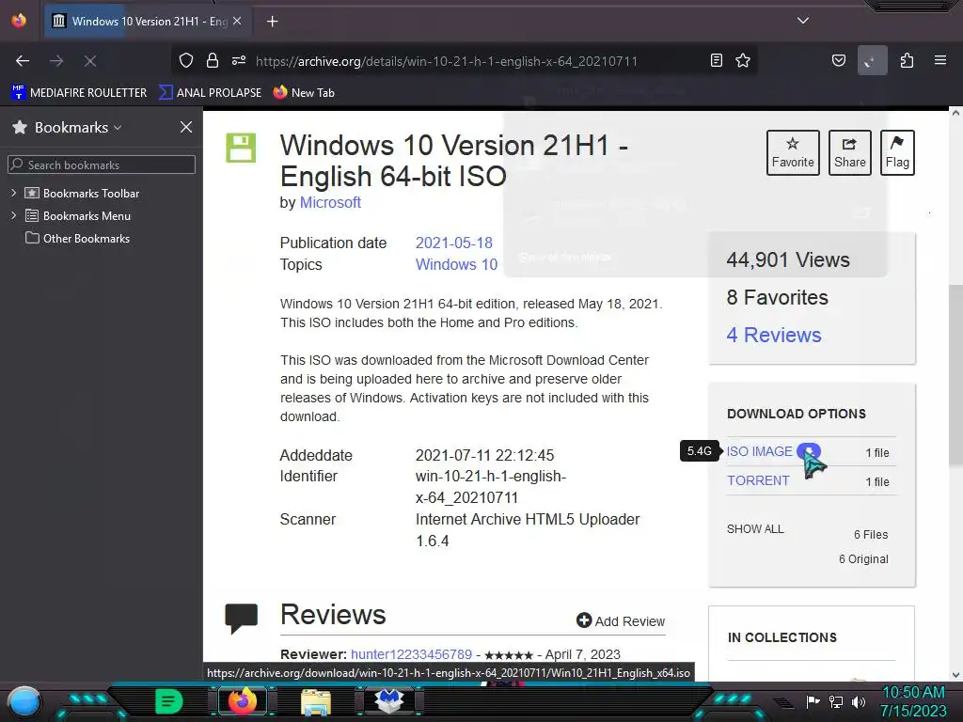The height and width of the screenshot is (722, 963).
Task: Toggle reader view icon
Action: 716,60
